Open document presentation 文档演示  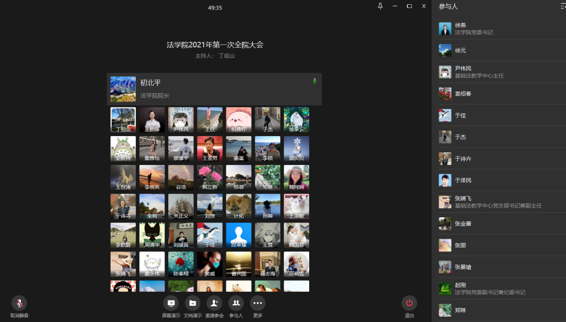point(192,303)
